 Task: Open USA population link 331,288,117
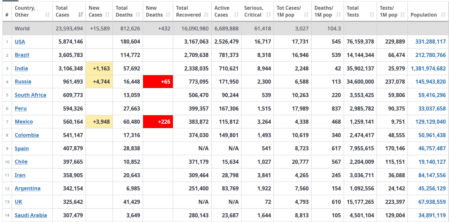[x=430, y=42]
